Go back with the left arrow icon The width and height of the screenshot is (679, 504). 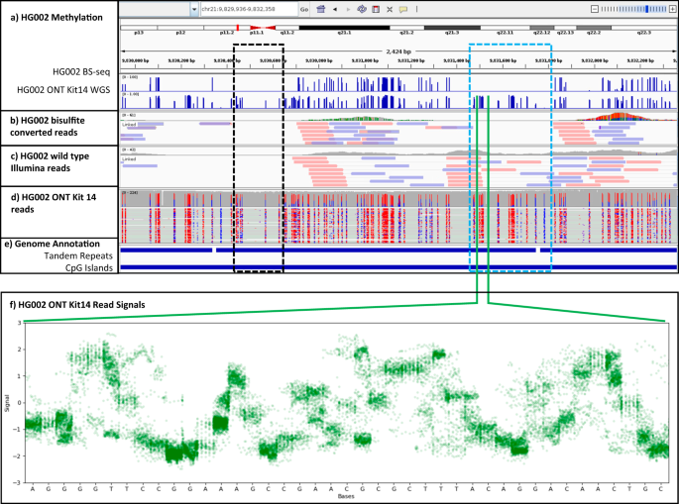(x=335, y=8)
